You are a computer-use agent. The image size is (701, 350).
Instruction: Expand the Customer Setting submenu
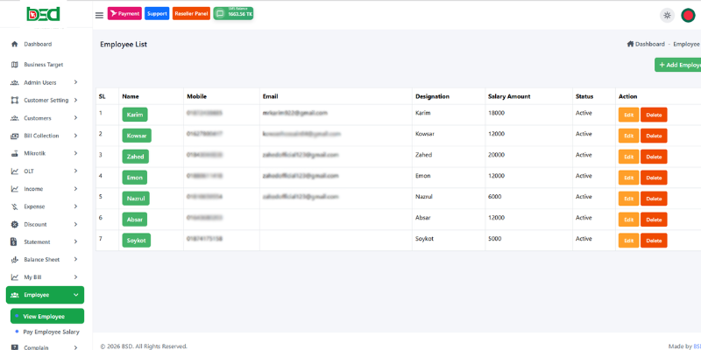point(76,100)
